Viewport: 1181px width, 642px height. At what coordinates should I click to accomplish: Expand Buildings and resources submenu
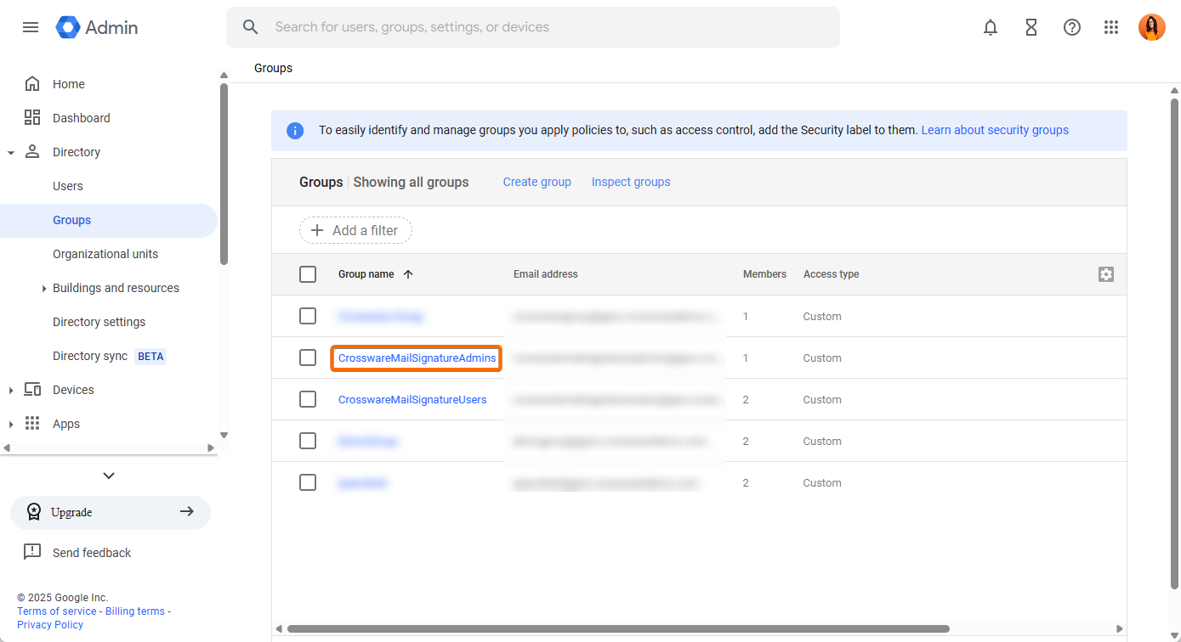point(43,289)
